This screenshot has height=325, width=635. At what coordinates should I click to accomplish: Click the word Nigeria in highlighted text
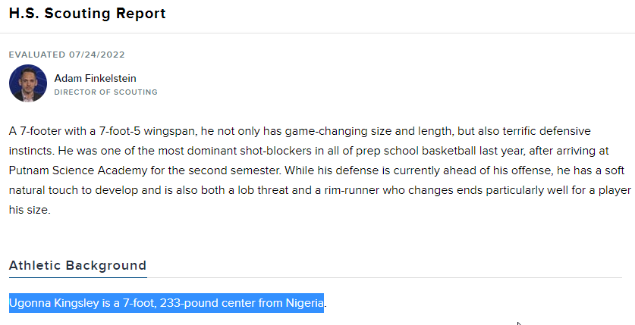[x=304, y=303]
